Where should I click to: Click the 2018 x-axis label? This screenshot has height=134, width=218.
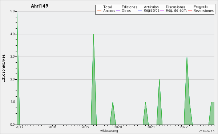(x=52, y=127)
